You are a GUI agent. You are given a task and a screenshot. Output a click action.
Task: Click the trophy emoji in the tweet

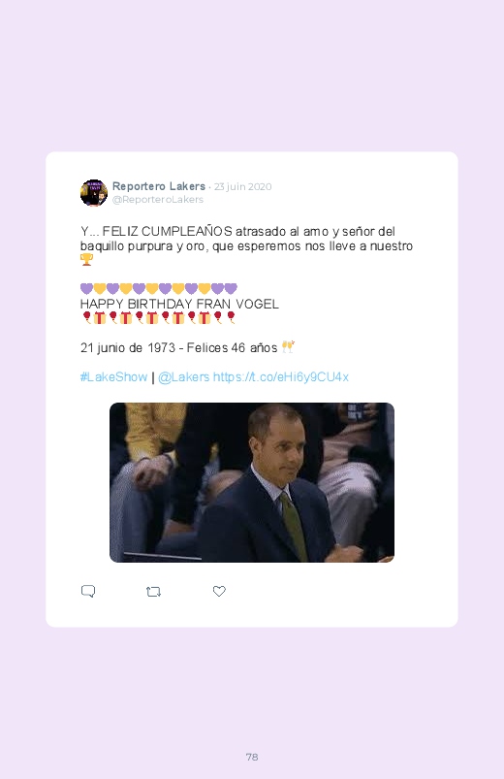click(86, 259)
